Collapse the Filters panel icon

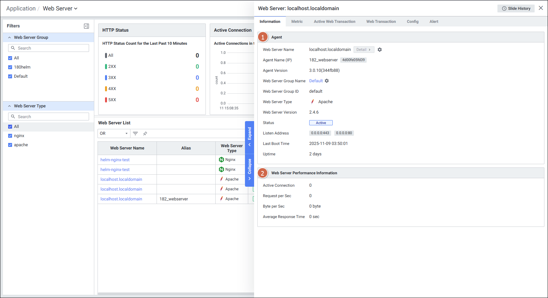pyautogui.click(x=86, y=26)
